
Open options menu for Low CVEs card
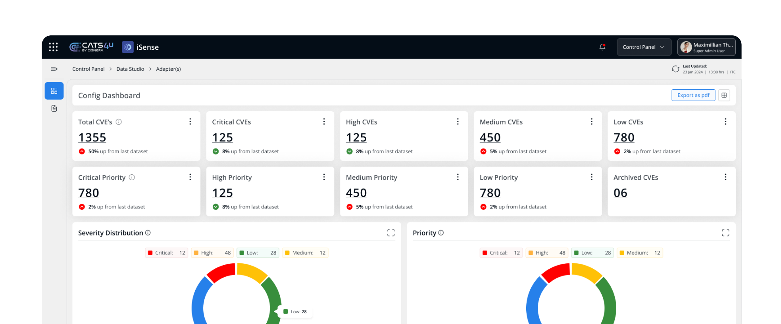click(725, 121)
